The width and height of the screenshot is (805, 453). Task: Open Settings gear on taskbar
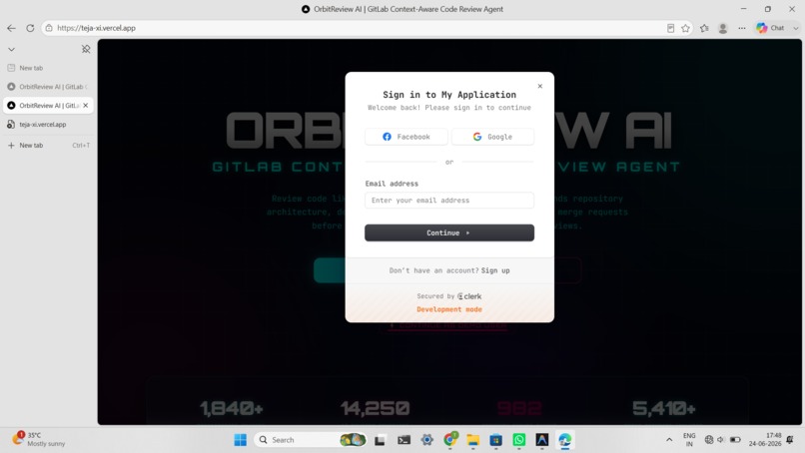pyautogui.click(x=426, y=440)
